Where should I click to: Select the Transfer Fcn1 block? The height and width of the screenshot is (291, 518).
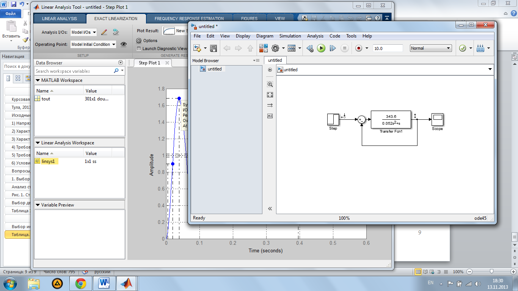click(391, 119)
